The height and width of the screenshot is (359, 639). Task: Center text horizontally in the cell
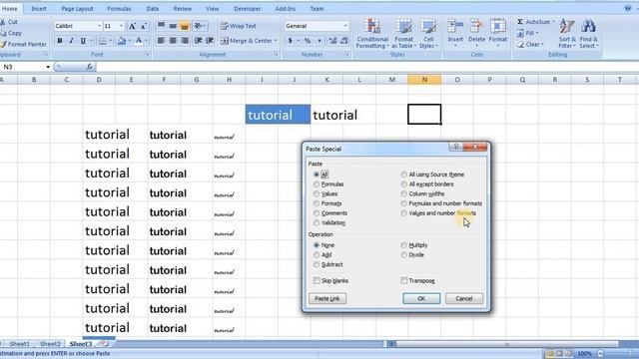(x=173, y=41)
